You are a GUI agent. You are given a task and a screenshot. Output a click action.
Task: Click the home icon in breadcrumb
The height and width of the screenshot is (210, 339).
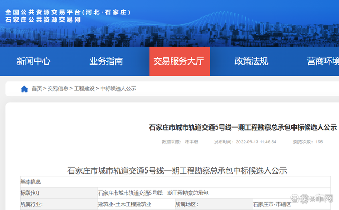click(x=24, y=89)
